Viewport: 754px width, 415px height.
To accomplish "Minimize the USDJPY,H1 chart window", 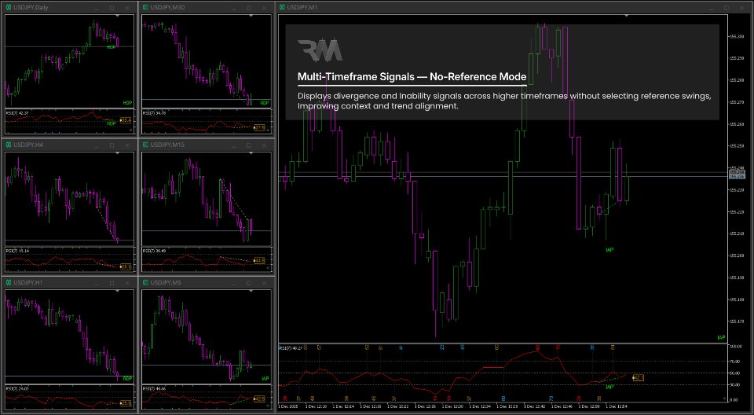I will point(97,283).
